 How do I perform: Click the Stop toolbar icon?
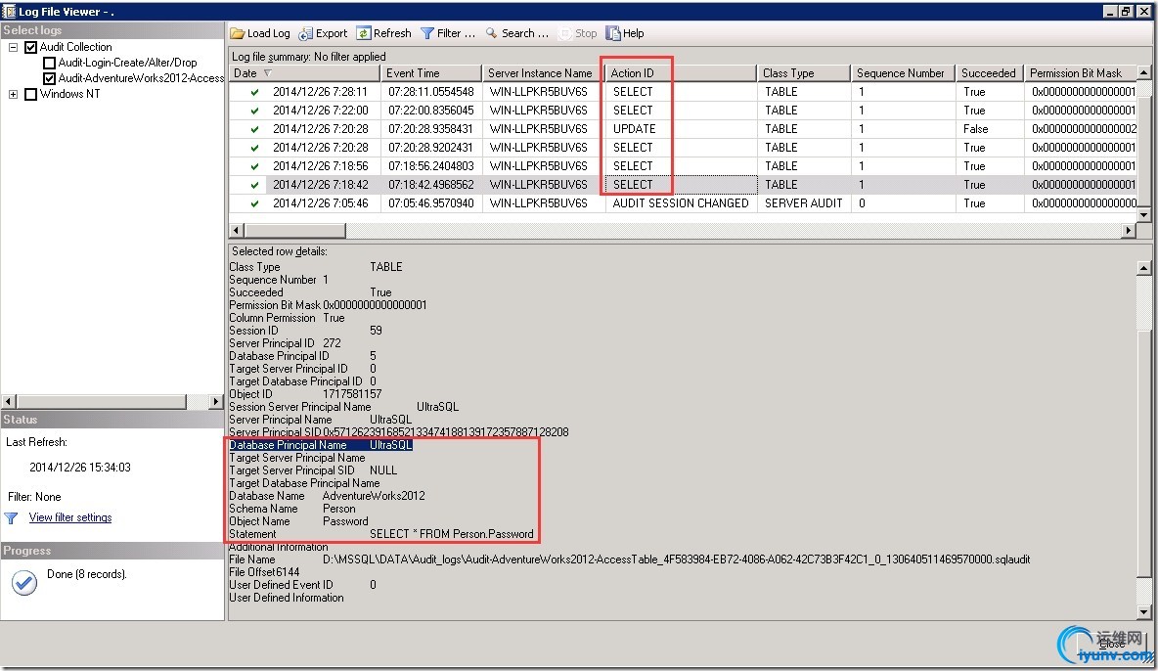click(565, 34)
